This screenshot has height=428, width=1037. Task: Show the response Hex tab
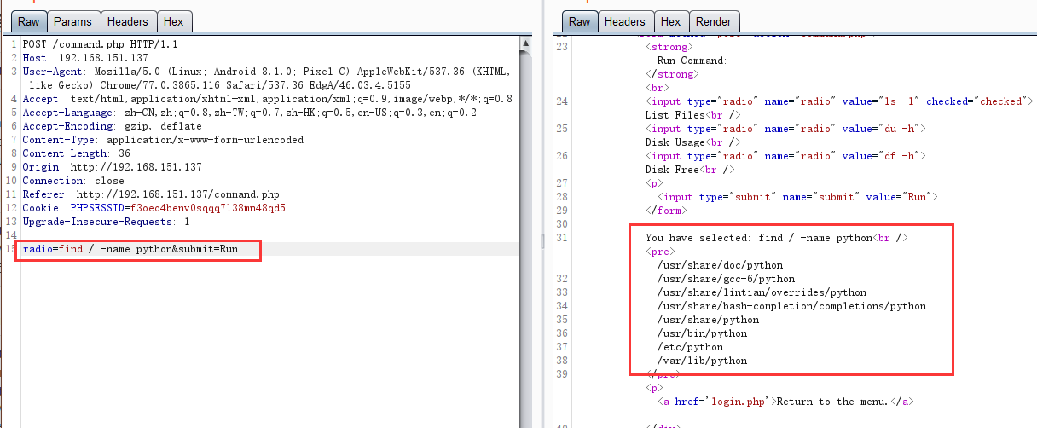[670, 21]
